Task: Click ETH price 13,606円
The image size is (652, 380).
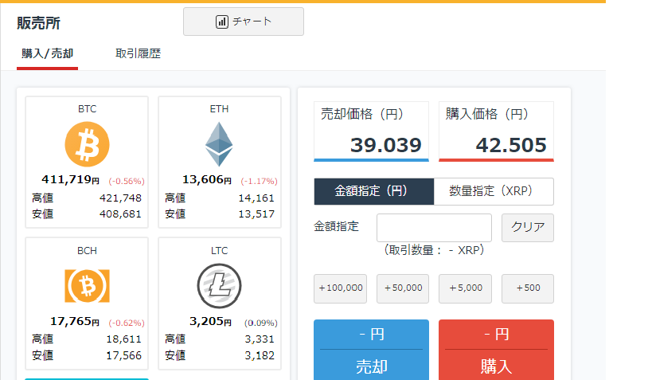Action: pyautogui.click(x=207, y=180)
